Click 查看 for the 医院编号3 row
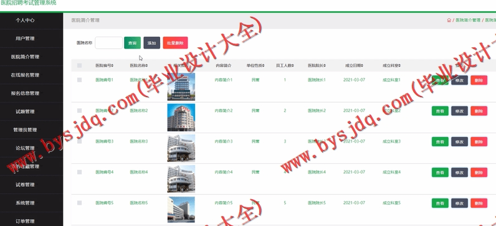496x226 pixels. [x=440, y=141]
